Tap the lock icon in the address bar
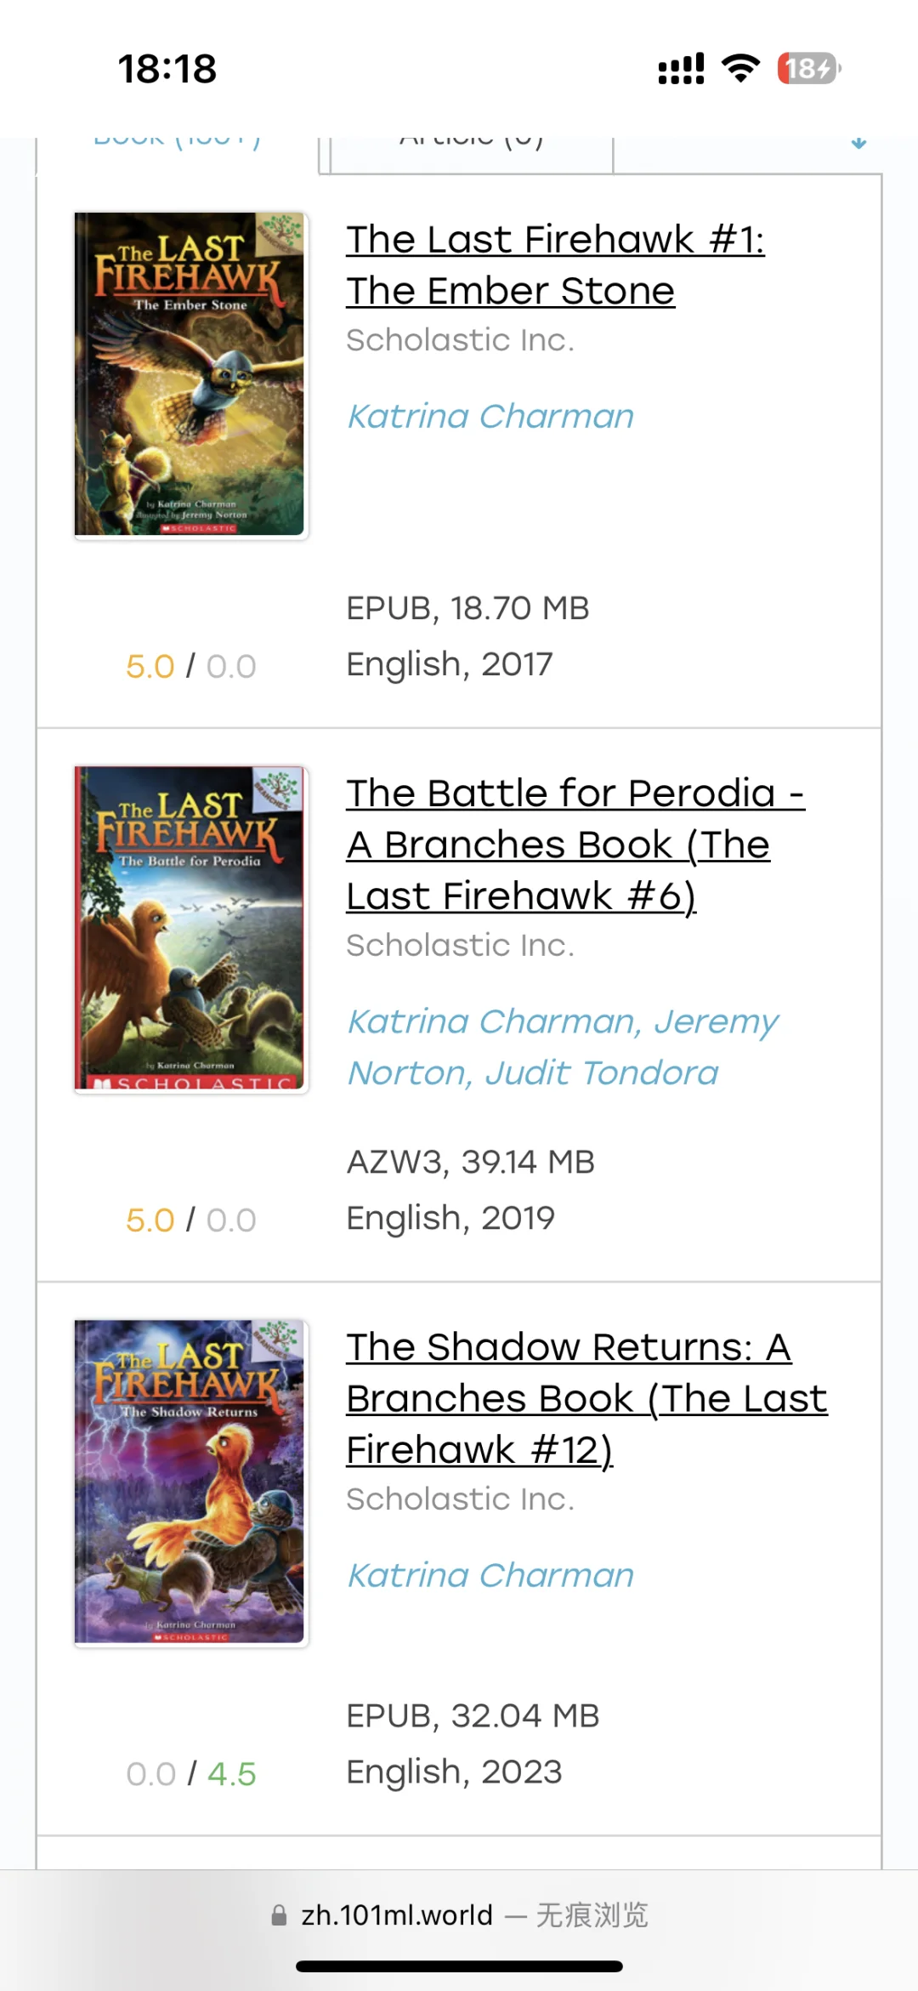Image resolution: width=918 pixels, height=1991 pixels. click(x=279, y=1914)
